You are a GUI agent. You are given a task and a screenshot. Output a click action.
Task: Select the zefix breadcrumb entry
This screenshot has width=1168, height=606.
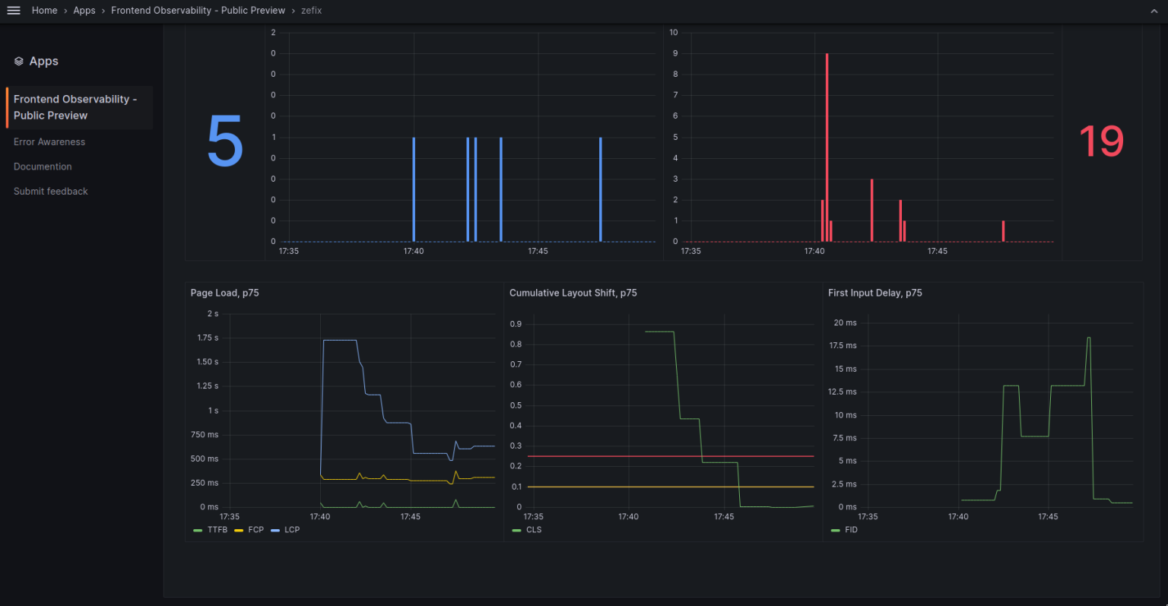(311, 11)
